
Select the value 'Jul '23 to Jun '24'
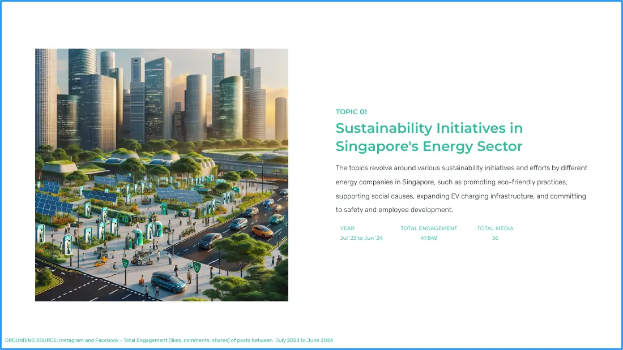(x=361, y=238)
